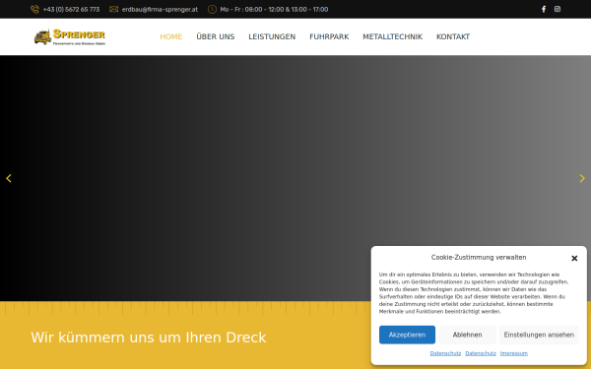
Task: Go to previous slide arrow
Action: [x=9, y=178]
